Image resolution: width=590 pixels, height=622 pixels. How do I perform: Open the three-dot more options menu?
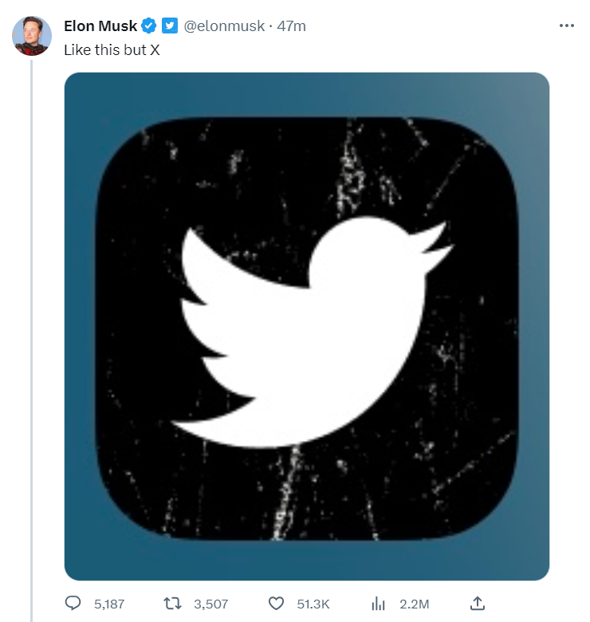567,26
